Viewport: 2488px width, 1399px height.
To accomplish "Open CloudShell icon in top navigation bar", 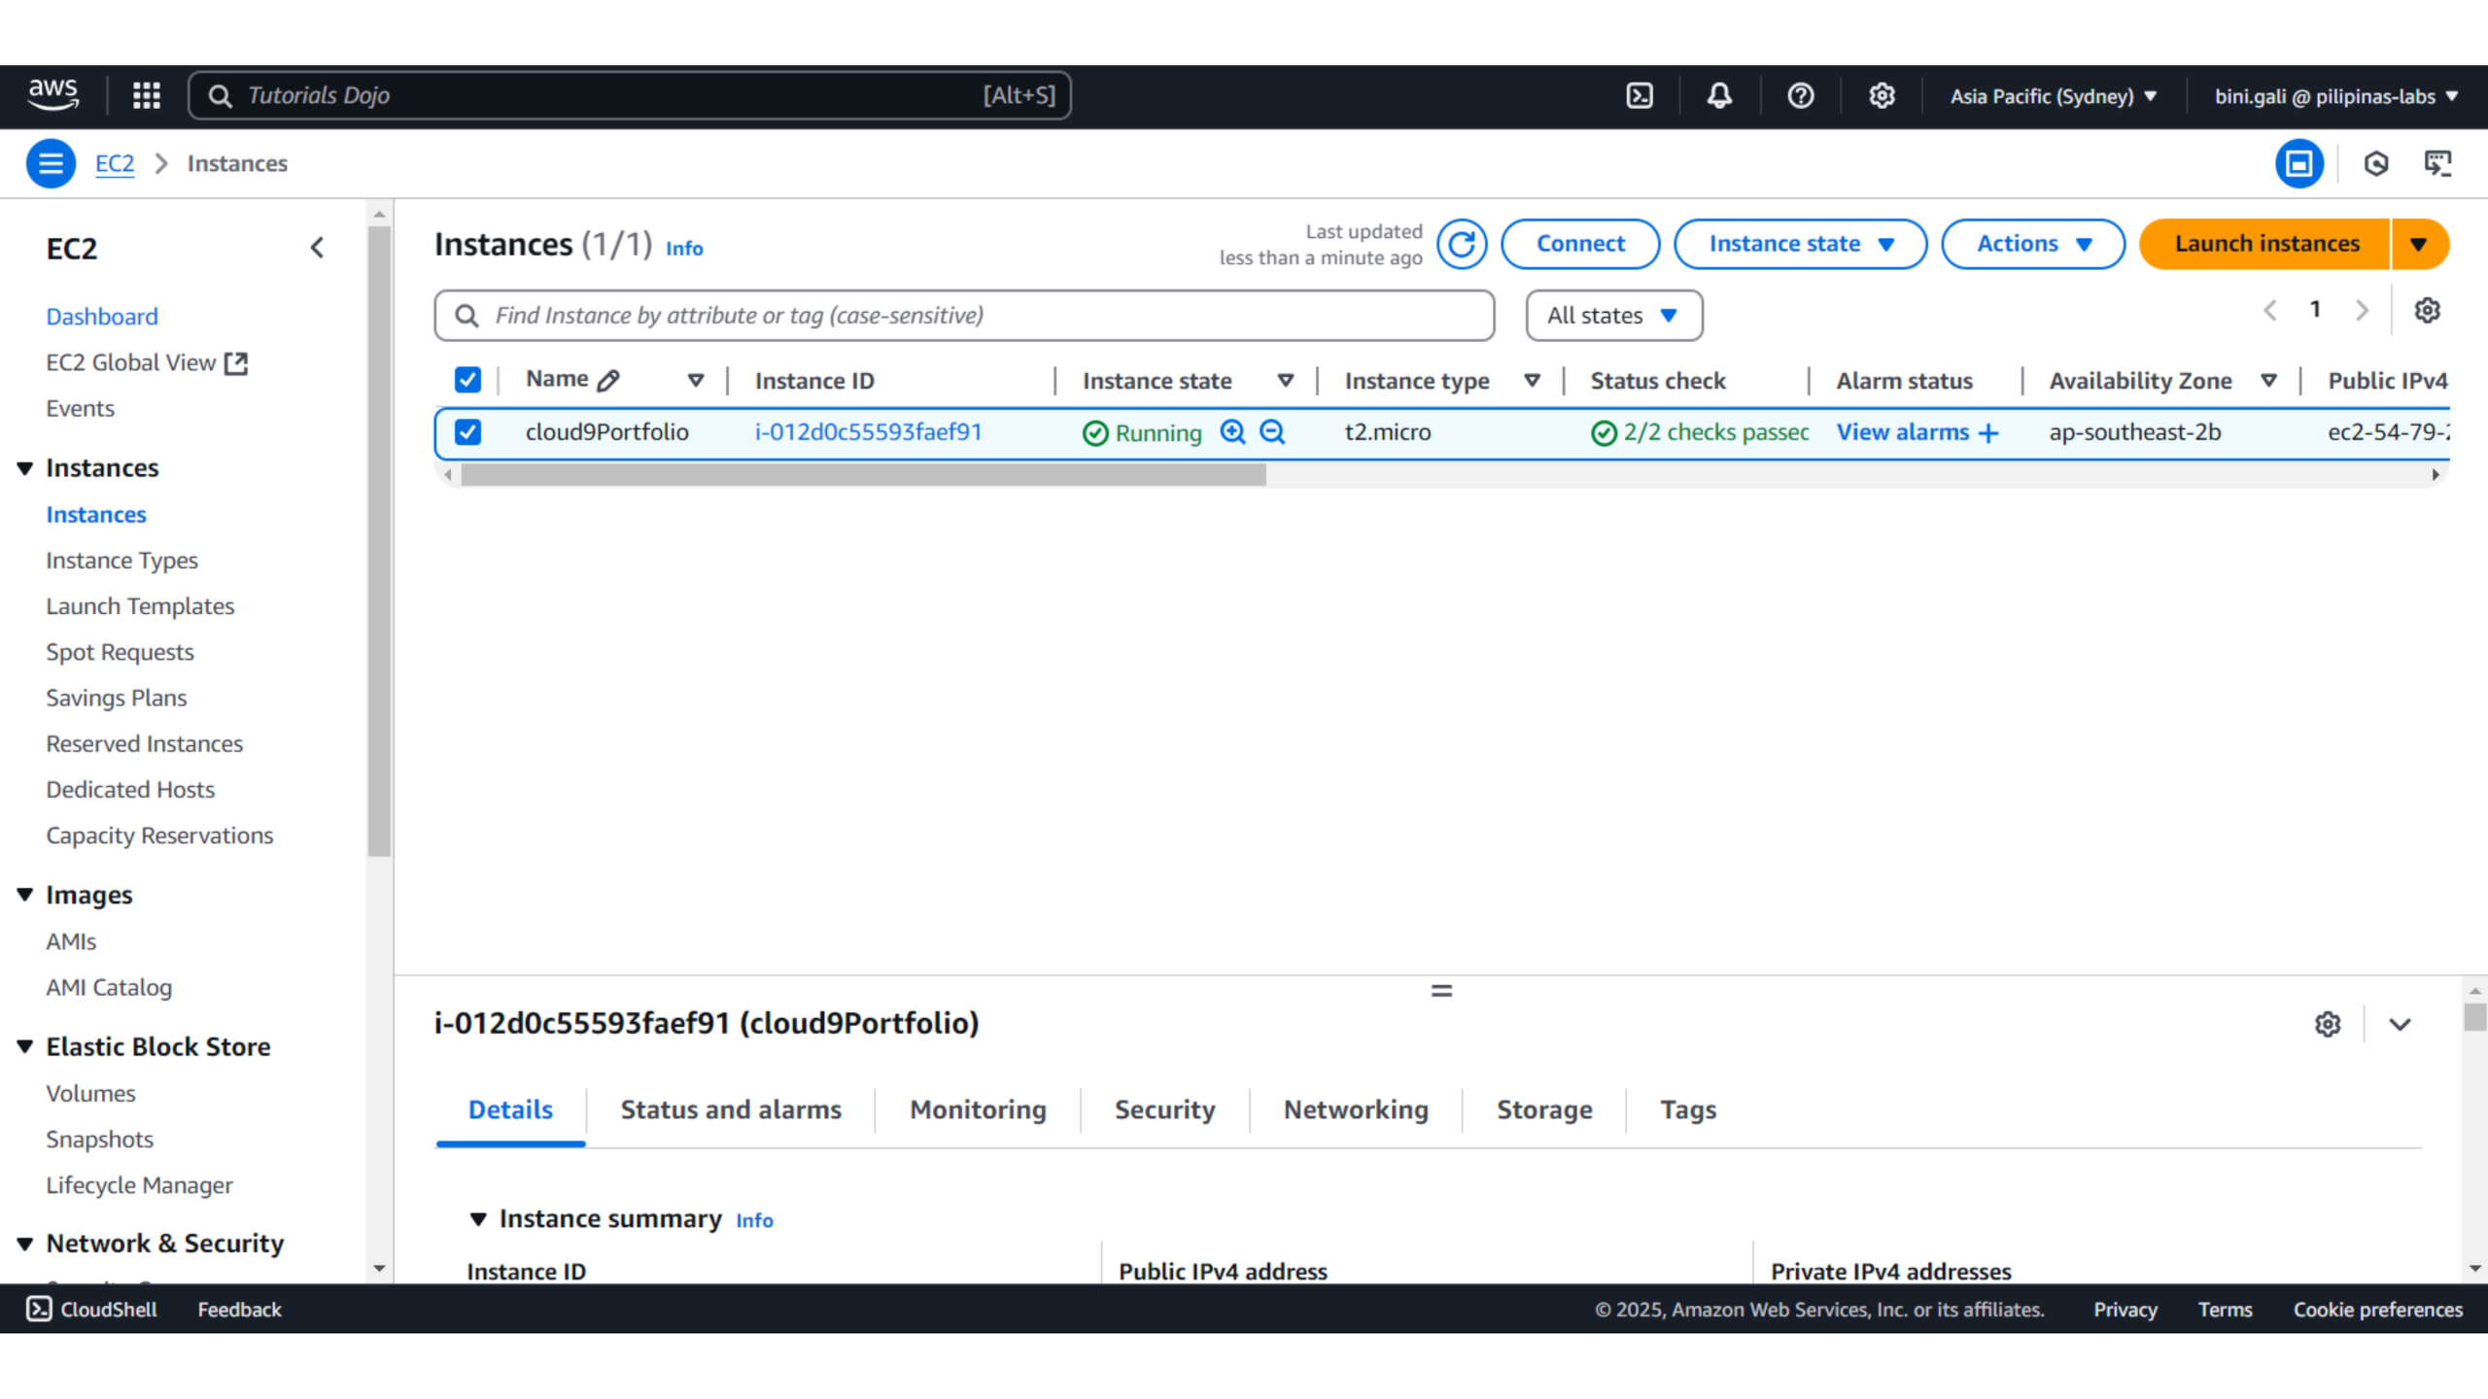I will point(1640,95).
